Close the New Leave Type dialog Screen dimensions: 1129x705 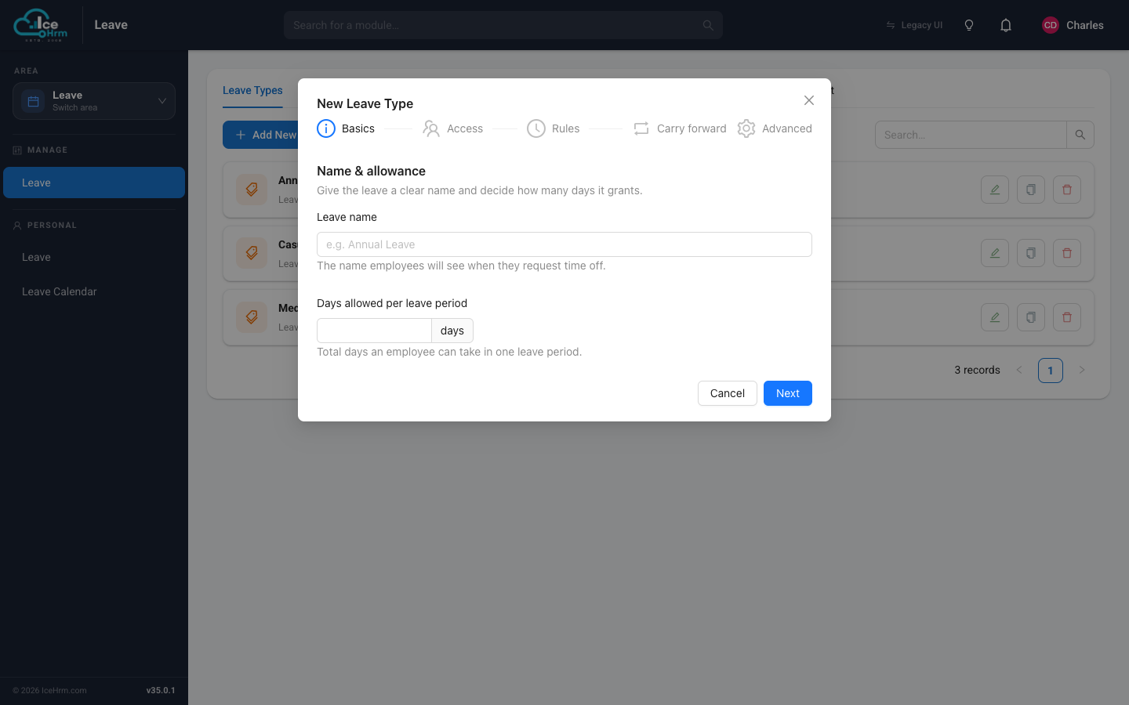pyautogui.click(x=809, y=100)
